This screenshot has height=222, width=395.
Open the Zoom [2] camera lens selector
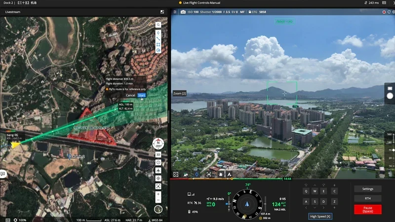(x=180, y=93)
